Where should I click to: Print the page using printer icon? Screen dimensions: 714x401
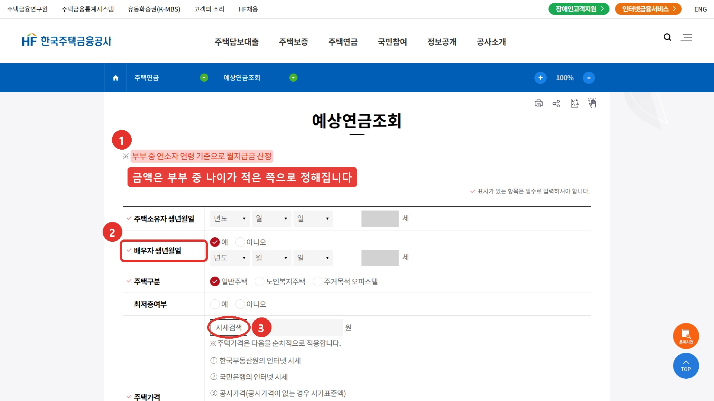click(538, 104)
